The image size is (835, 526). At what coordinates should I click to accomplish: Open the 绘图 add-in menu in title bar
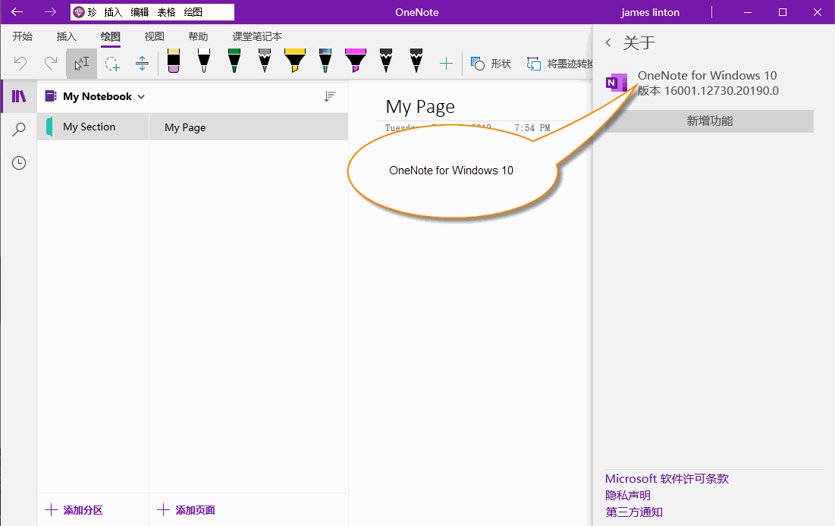193,12
